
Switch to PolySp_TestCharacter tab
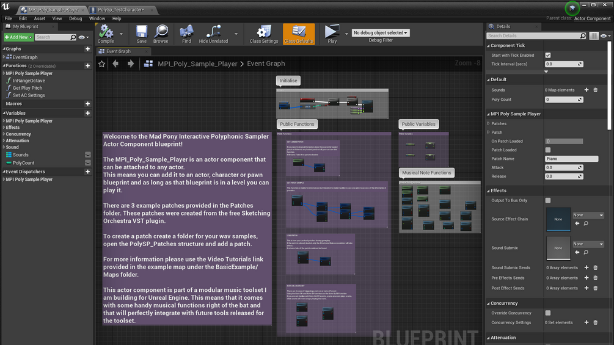coord(120,10)
